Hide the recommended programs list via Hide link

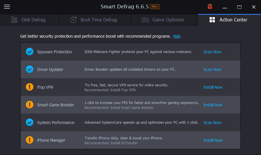(177, 36)
